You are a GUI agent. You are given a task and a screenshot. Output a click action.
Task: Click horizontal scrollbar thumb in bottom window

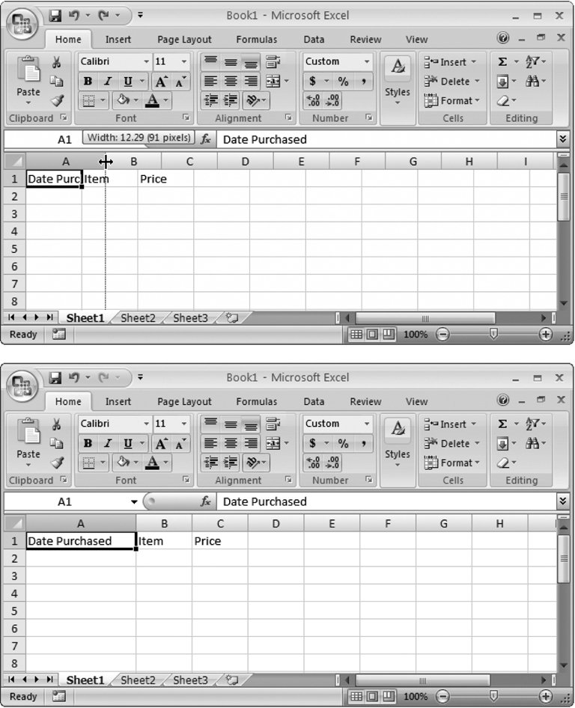click(x=423, y=680)
